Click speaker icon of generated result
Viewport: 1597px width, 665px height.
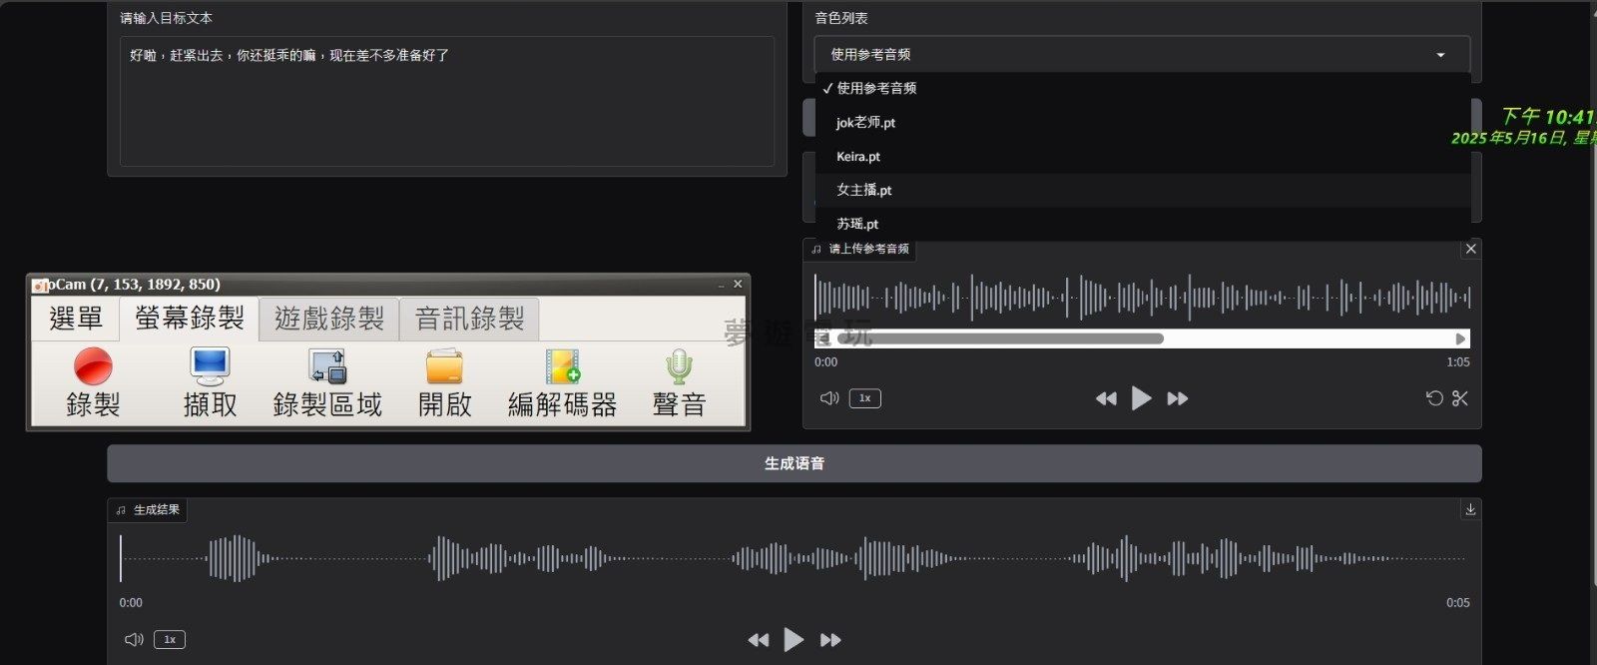point(134,639)
